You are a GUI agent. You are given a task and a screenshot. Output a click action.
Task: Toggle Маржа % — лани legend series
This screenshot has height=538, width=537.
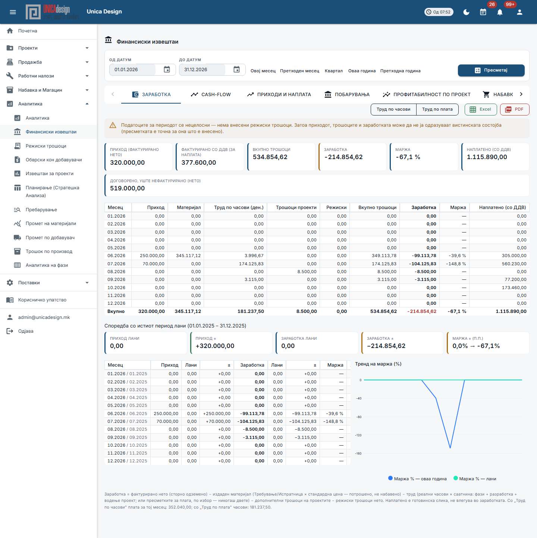[x=475, y=479]
